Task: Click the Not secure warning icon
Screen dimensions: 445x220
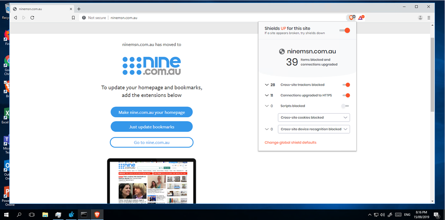Action: [84, 18]
